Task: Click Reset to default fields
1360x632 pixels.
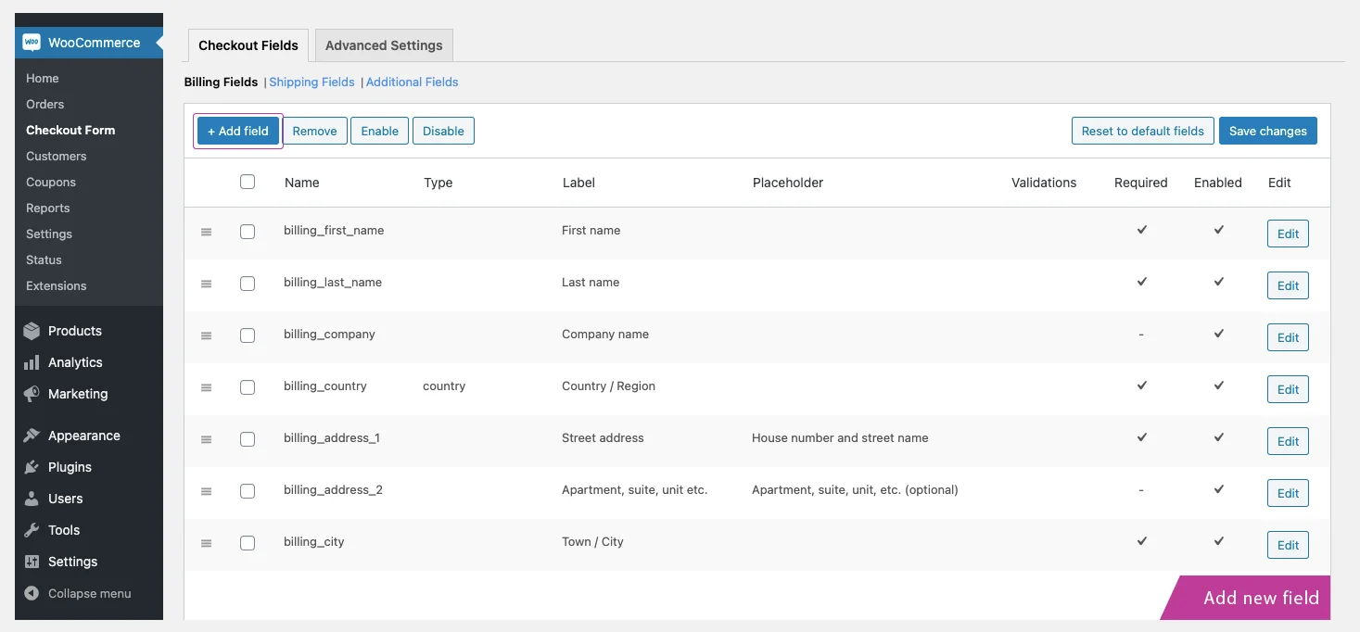Action: click(1142, 131)
